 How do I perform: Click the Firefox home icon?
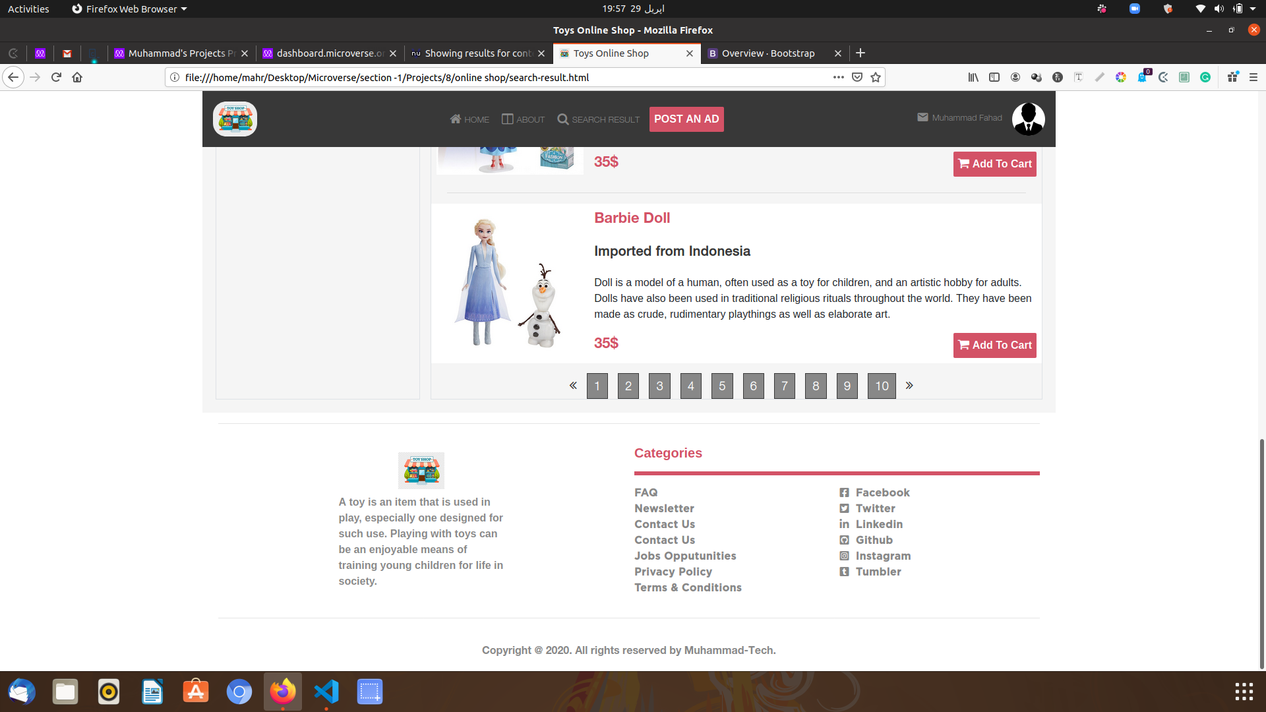[x=77, y=77]
